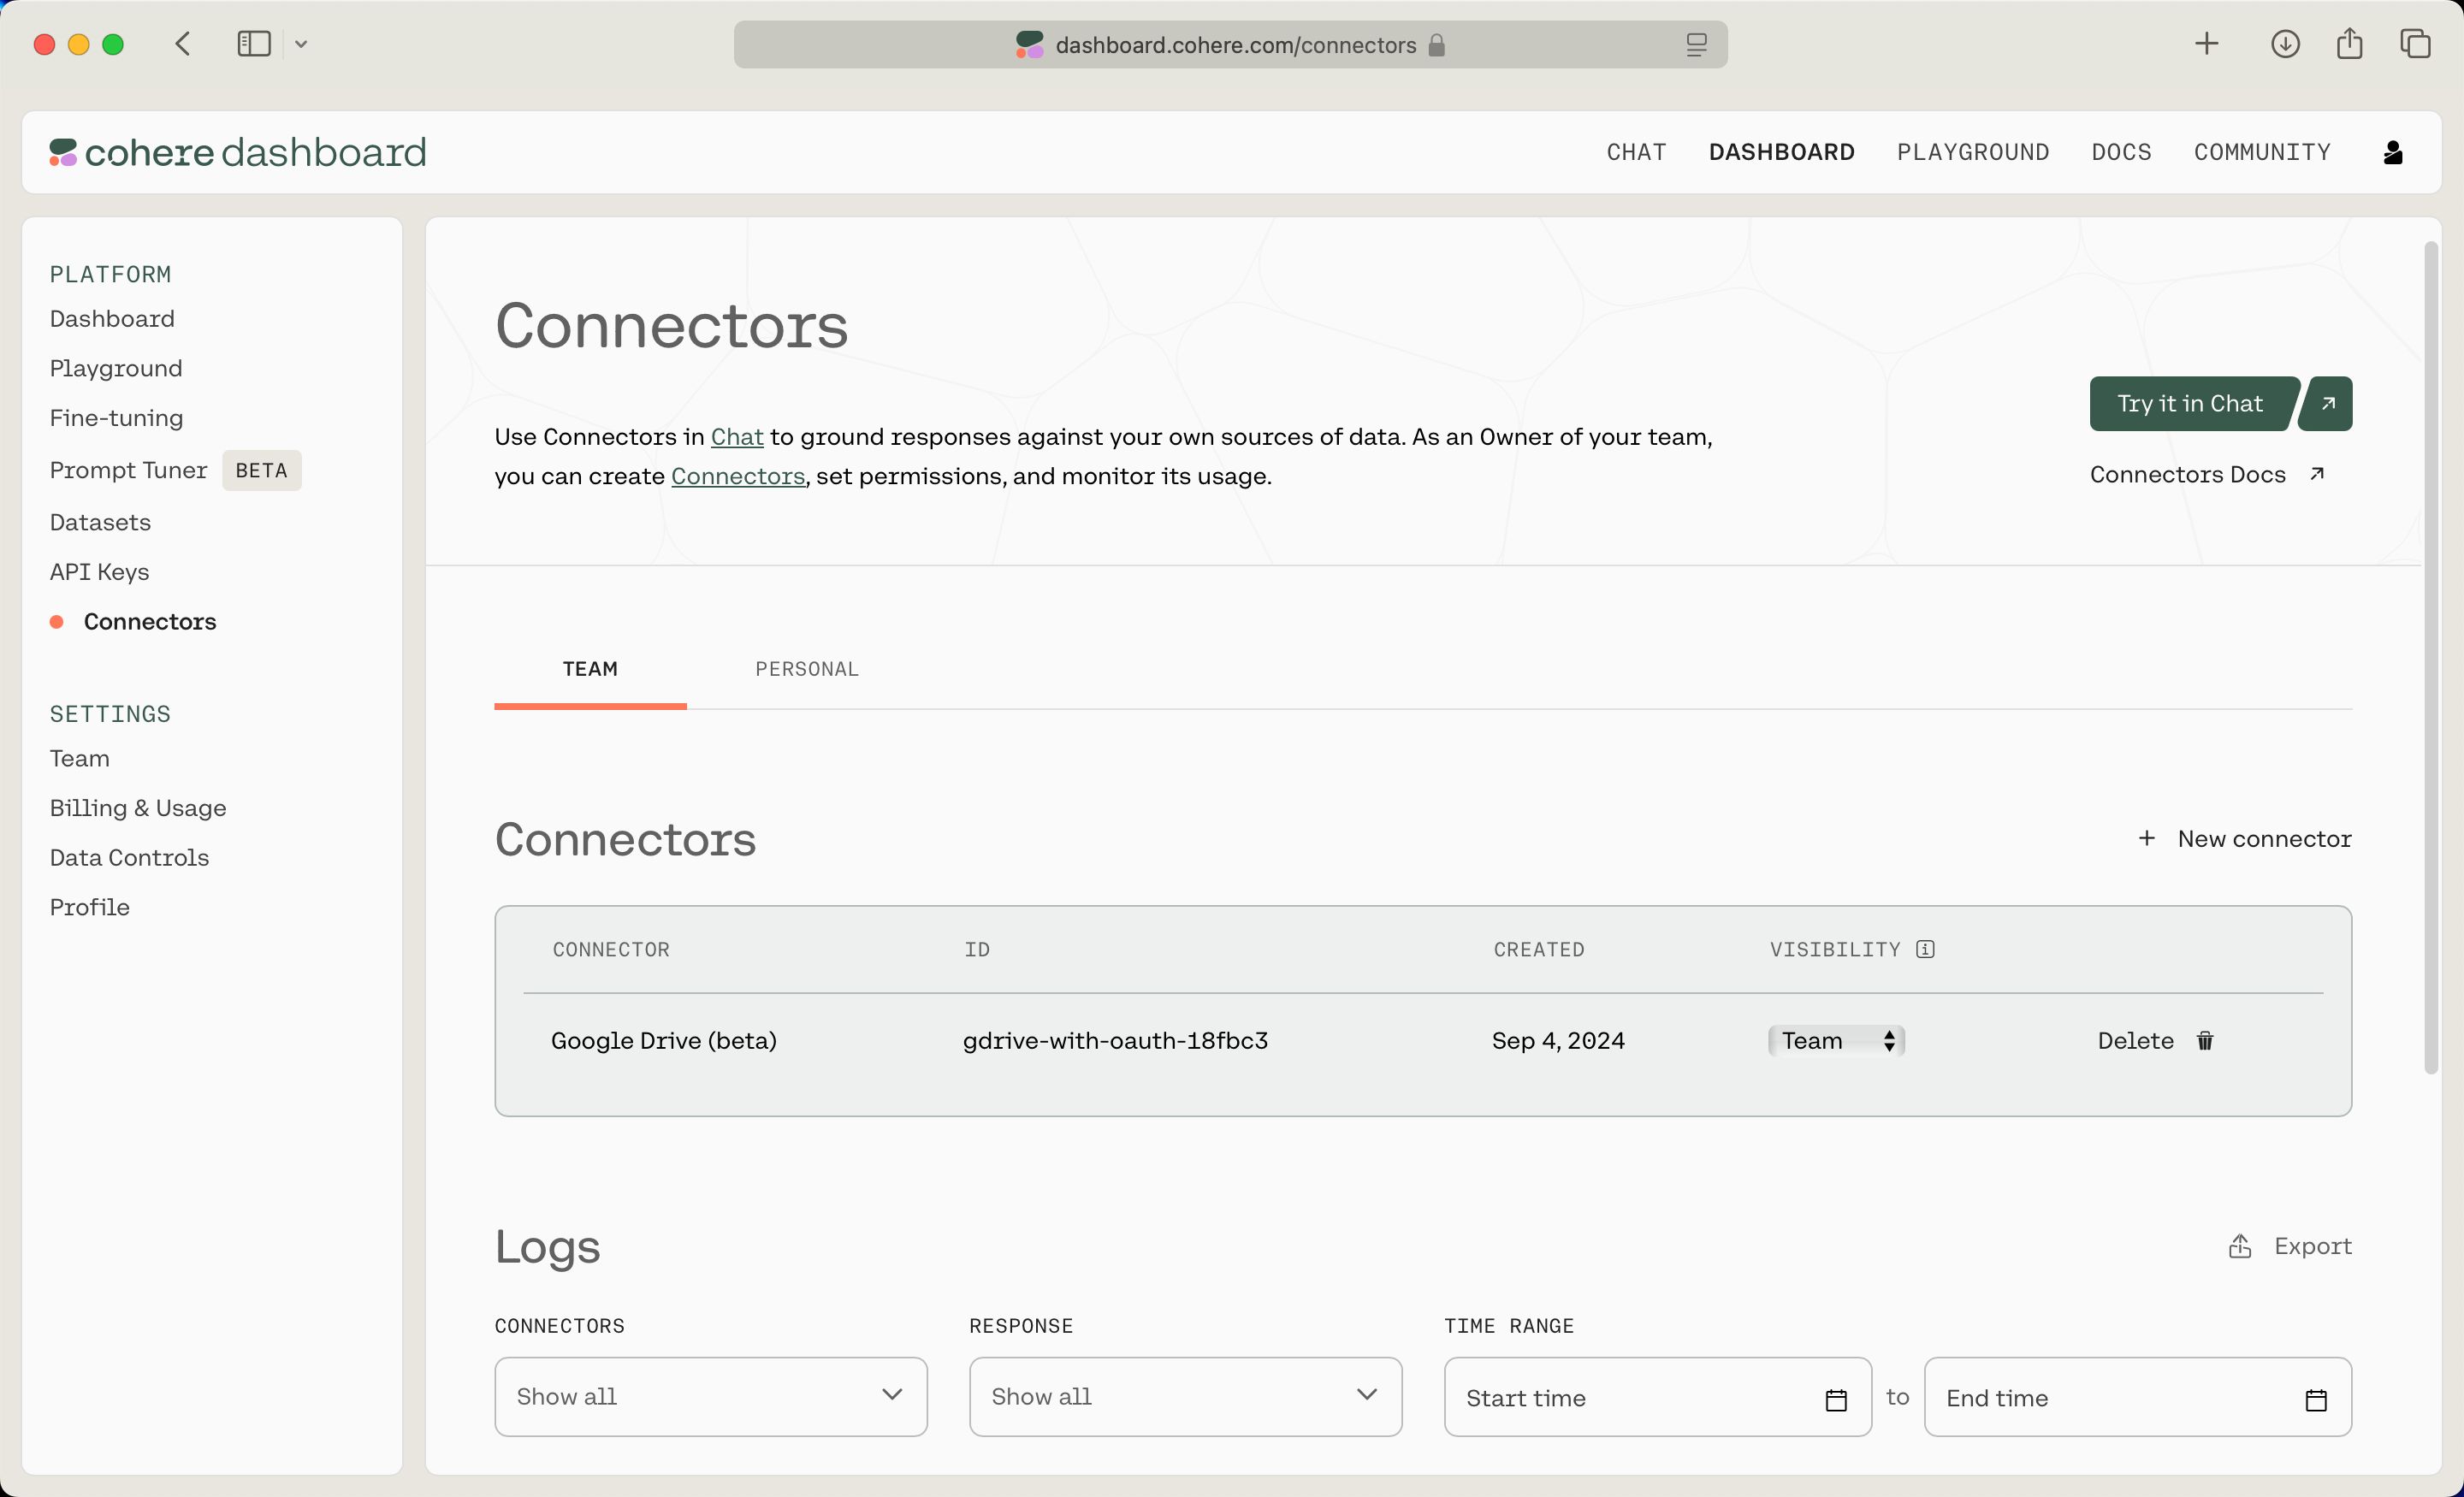Open Datasets in the sidebar
The height and width of the screenshot is (1497, 2464).
100,522
